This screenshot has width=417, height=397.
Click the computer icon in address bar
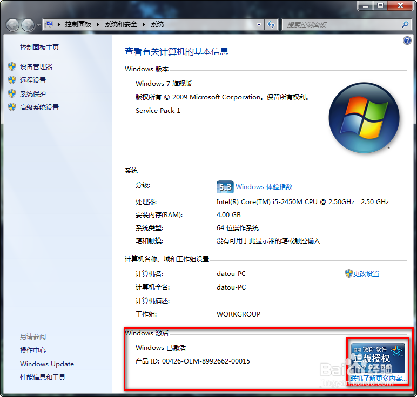coord(49,24)
